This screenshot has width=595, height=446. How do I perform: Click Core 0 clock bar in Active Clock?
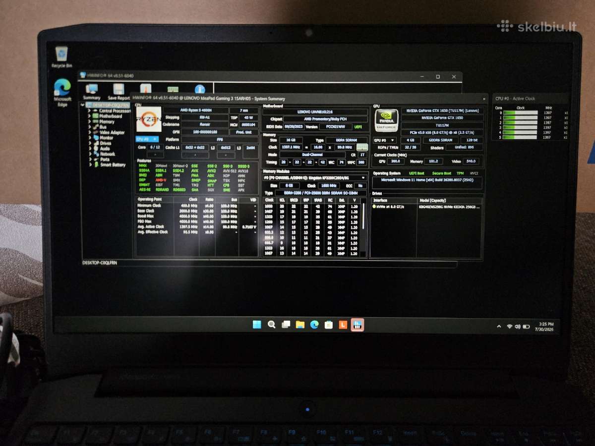coord(520,113)
